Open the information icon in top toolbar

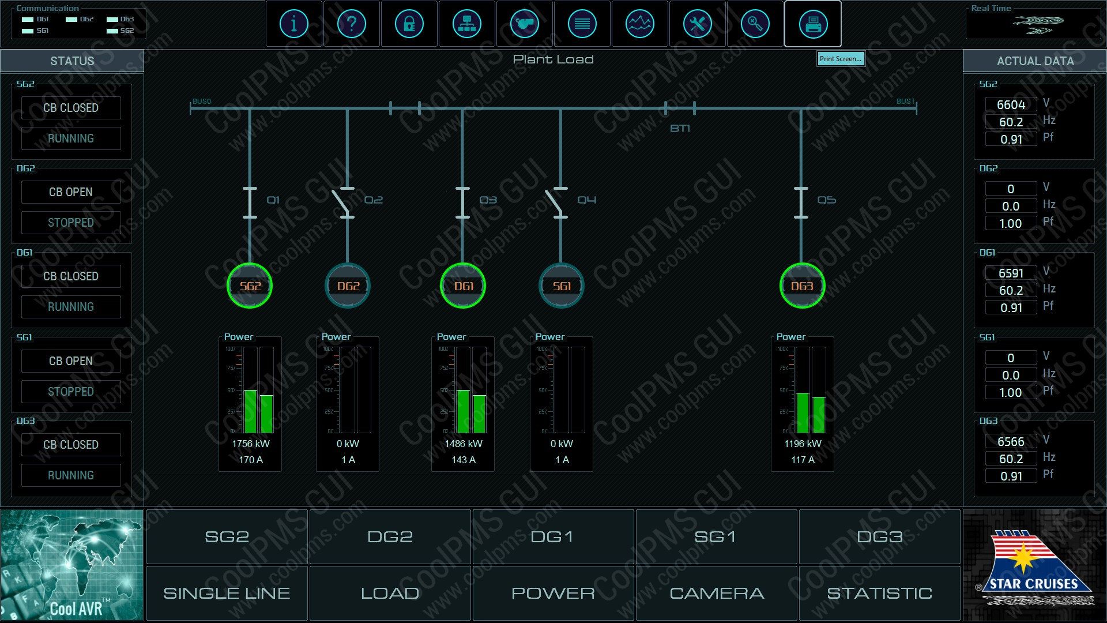(x=293, y=24)
